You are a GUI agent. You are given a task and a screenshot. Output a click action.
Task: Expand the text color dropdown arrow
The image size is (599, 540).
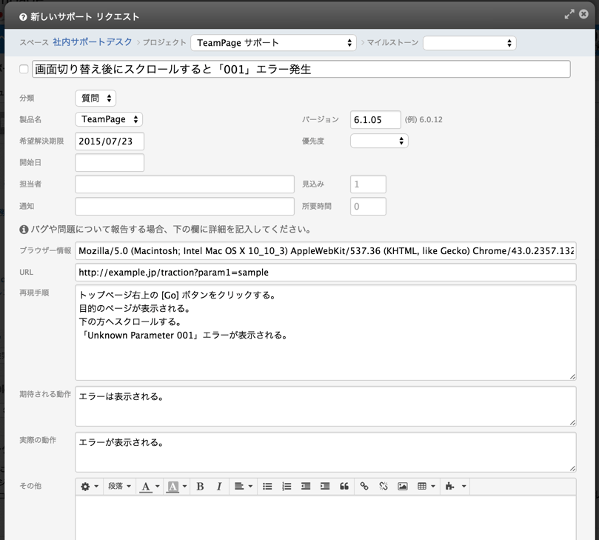click(157, 486)
